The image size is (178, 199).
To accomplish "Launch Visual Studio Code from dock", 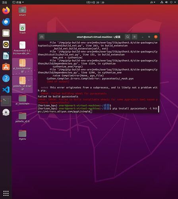I will [6, 90].
